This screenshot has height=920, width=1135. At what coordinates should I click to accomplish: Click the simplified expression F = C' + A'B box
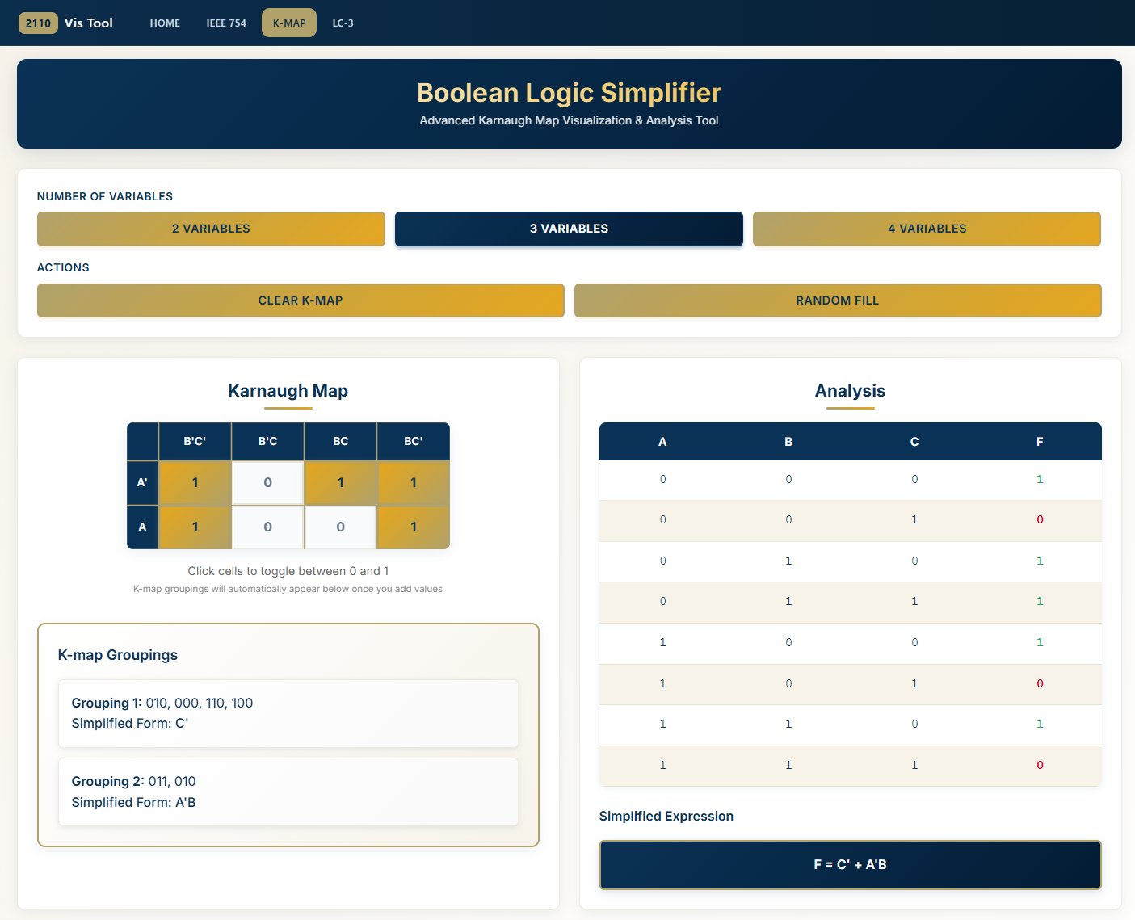(850, 865)
